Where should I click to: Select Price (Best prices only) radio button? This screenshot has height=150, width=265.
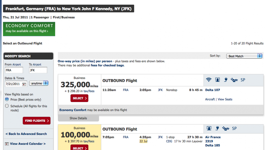pos(7,99)
